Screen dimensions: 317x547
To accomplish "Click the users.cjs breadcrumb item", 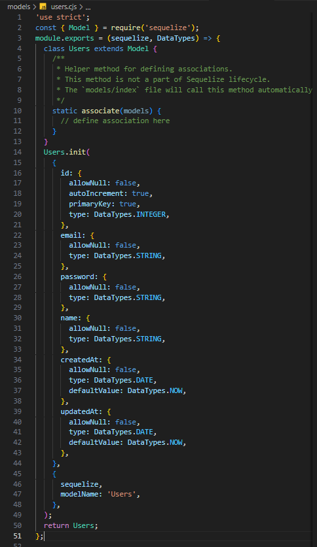I will (64, 7).
